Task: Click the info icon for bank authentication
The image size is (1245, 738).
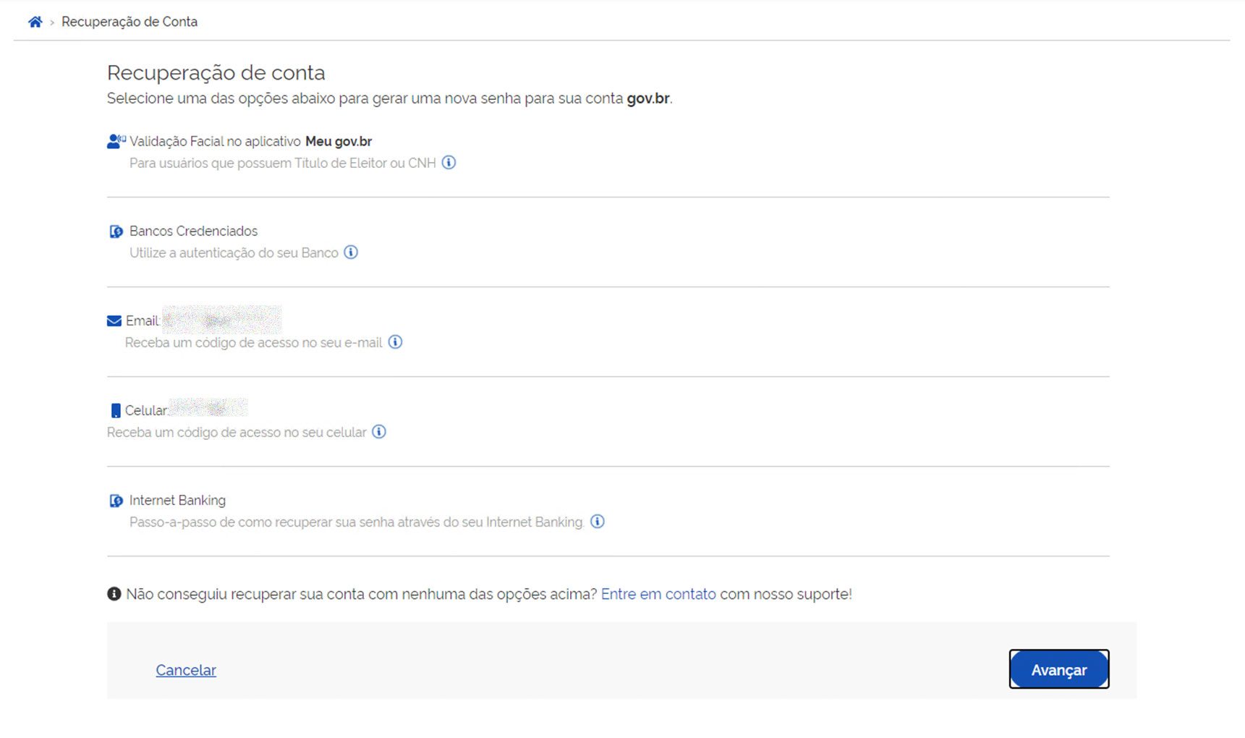Action: click(351, 253)
